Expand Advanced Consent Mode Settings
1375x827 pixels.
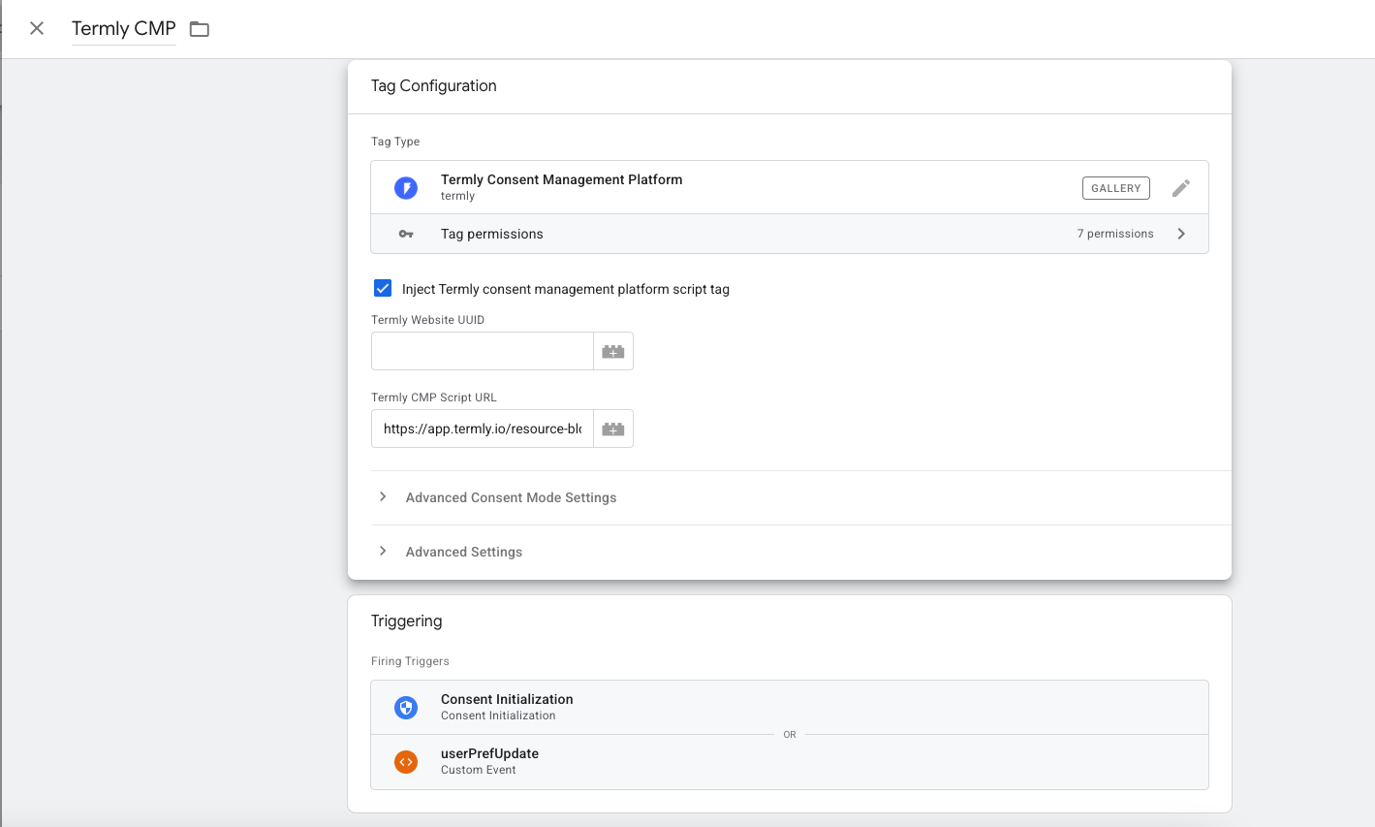tap(511, 497)
